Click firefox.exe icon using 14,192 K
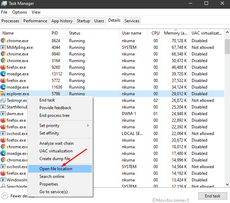This screenshot has width=230, height=203. pos(3,173)
